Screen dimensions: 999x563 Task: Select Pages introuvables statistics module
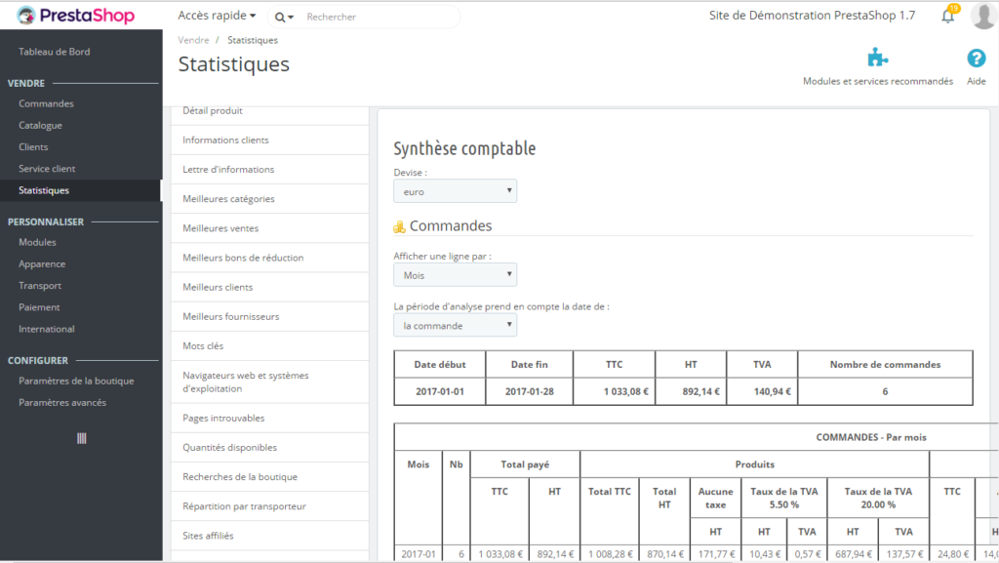coord(269,418)
